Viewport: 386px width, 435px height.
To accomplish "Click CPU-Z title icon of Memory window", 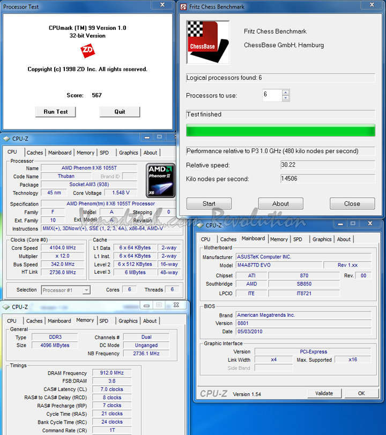I will pos(6,307).
